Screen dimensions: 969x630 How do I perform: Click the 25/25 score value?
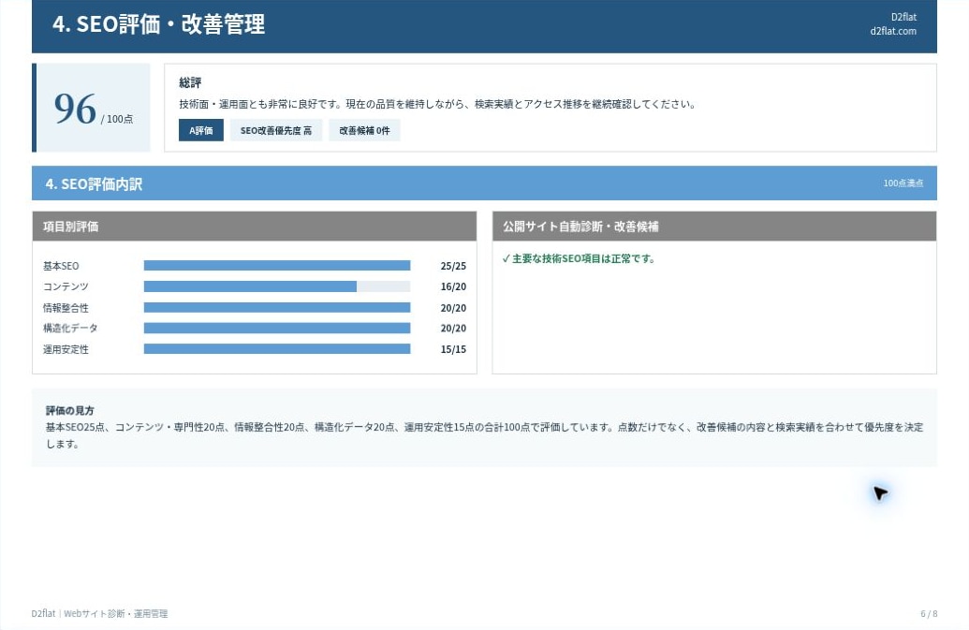[453, 266]
